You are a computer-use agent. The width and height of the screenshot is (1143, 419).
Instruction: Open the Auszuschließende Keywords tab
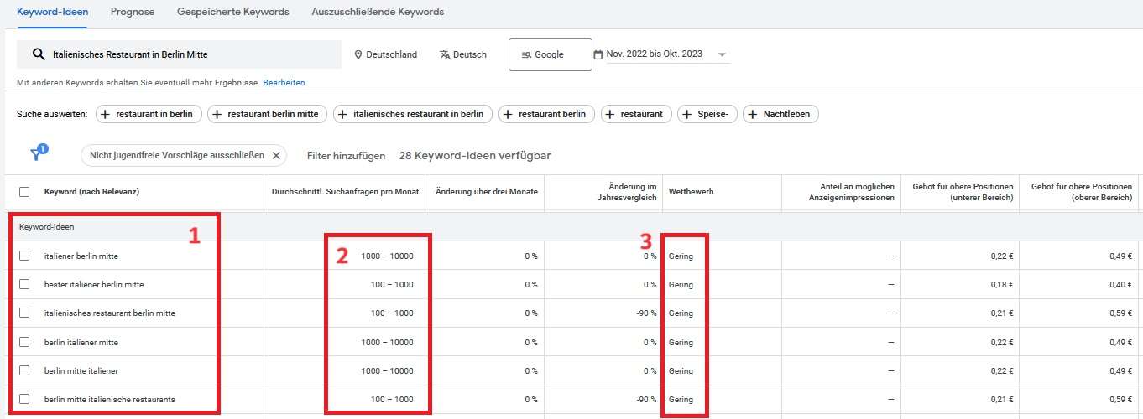[378, 12]
